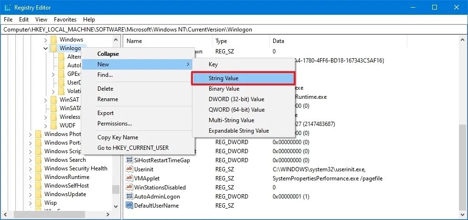Choose Find... in the context menu

(138, 75)
